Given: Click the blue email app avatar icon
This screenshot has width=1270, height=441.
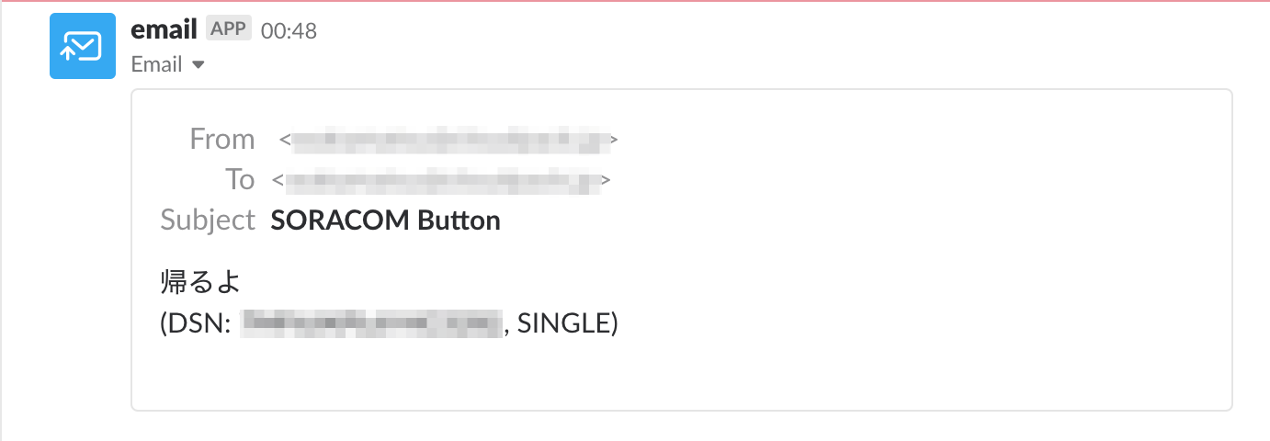Looking at the screenshot, I should 82,46.
